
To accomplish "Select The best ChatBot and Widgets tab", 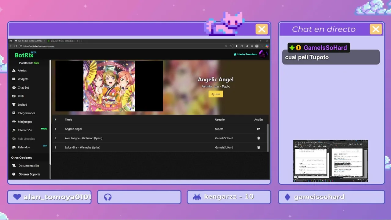I will [30, 41].
